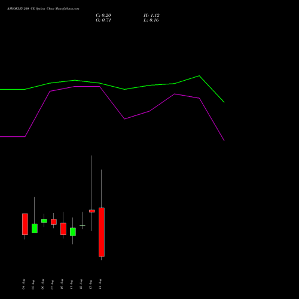Click the '14 Aug' date label

click(x=100, y=284)
